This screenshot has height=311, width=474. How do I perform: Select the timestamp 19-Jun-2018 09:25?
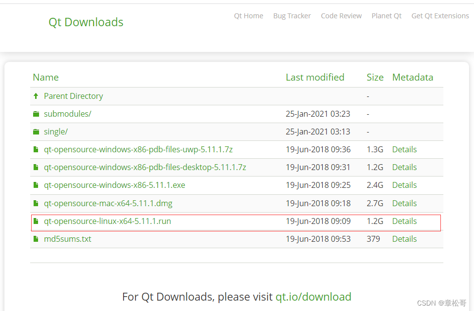click(318, 185)
